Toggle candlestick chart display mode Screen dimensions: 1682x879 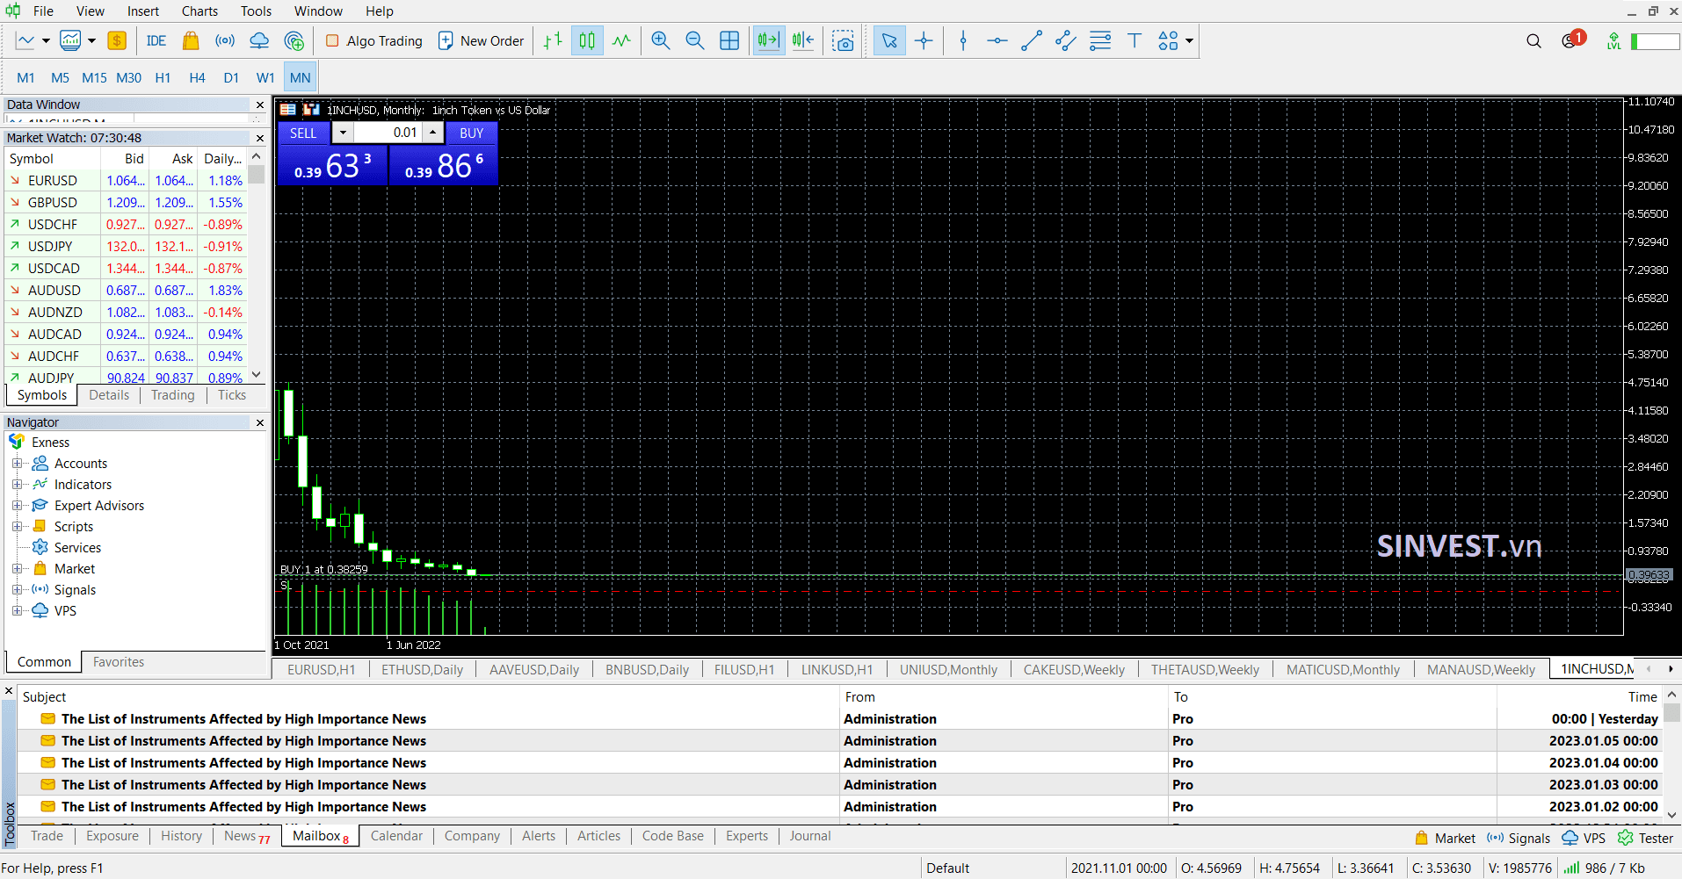click(587, 40)
